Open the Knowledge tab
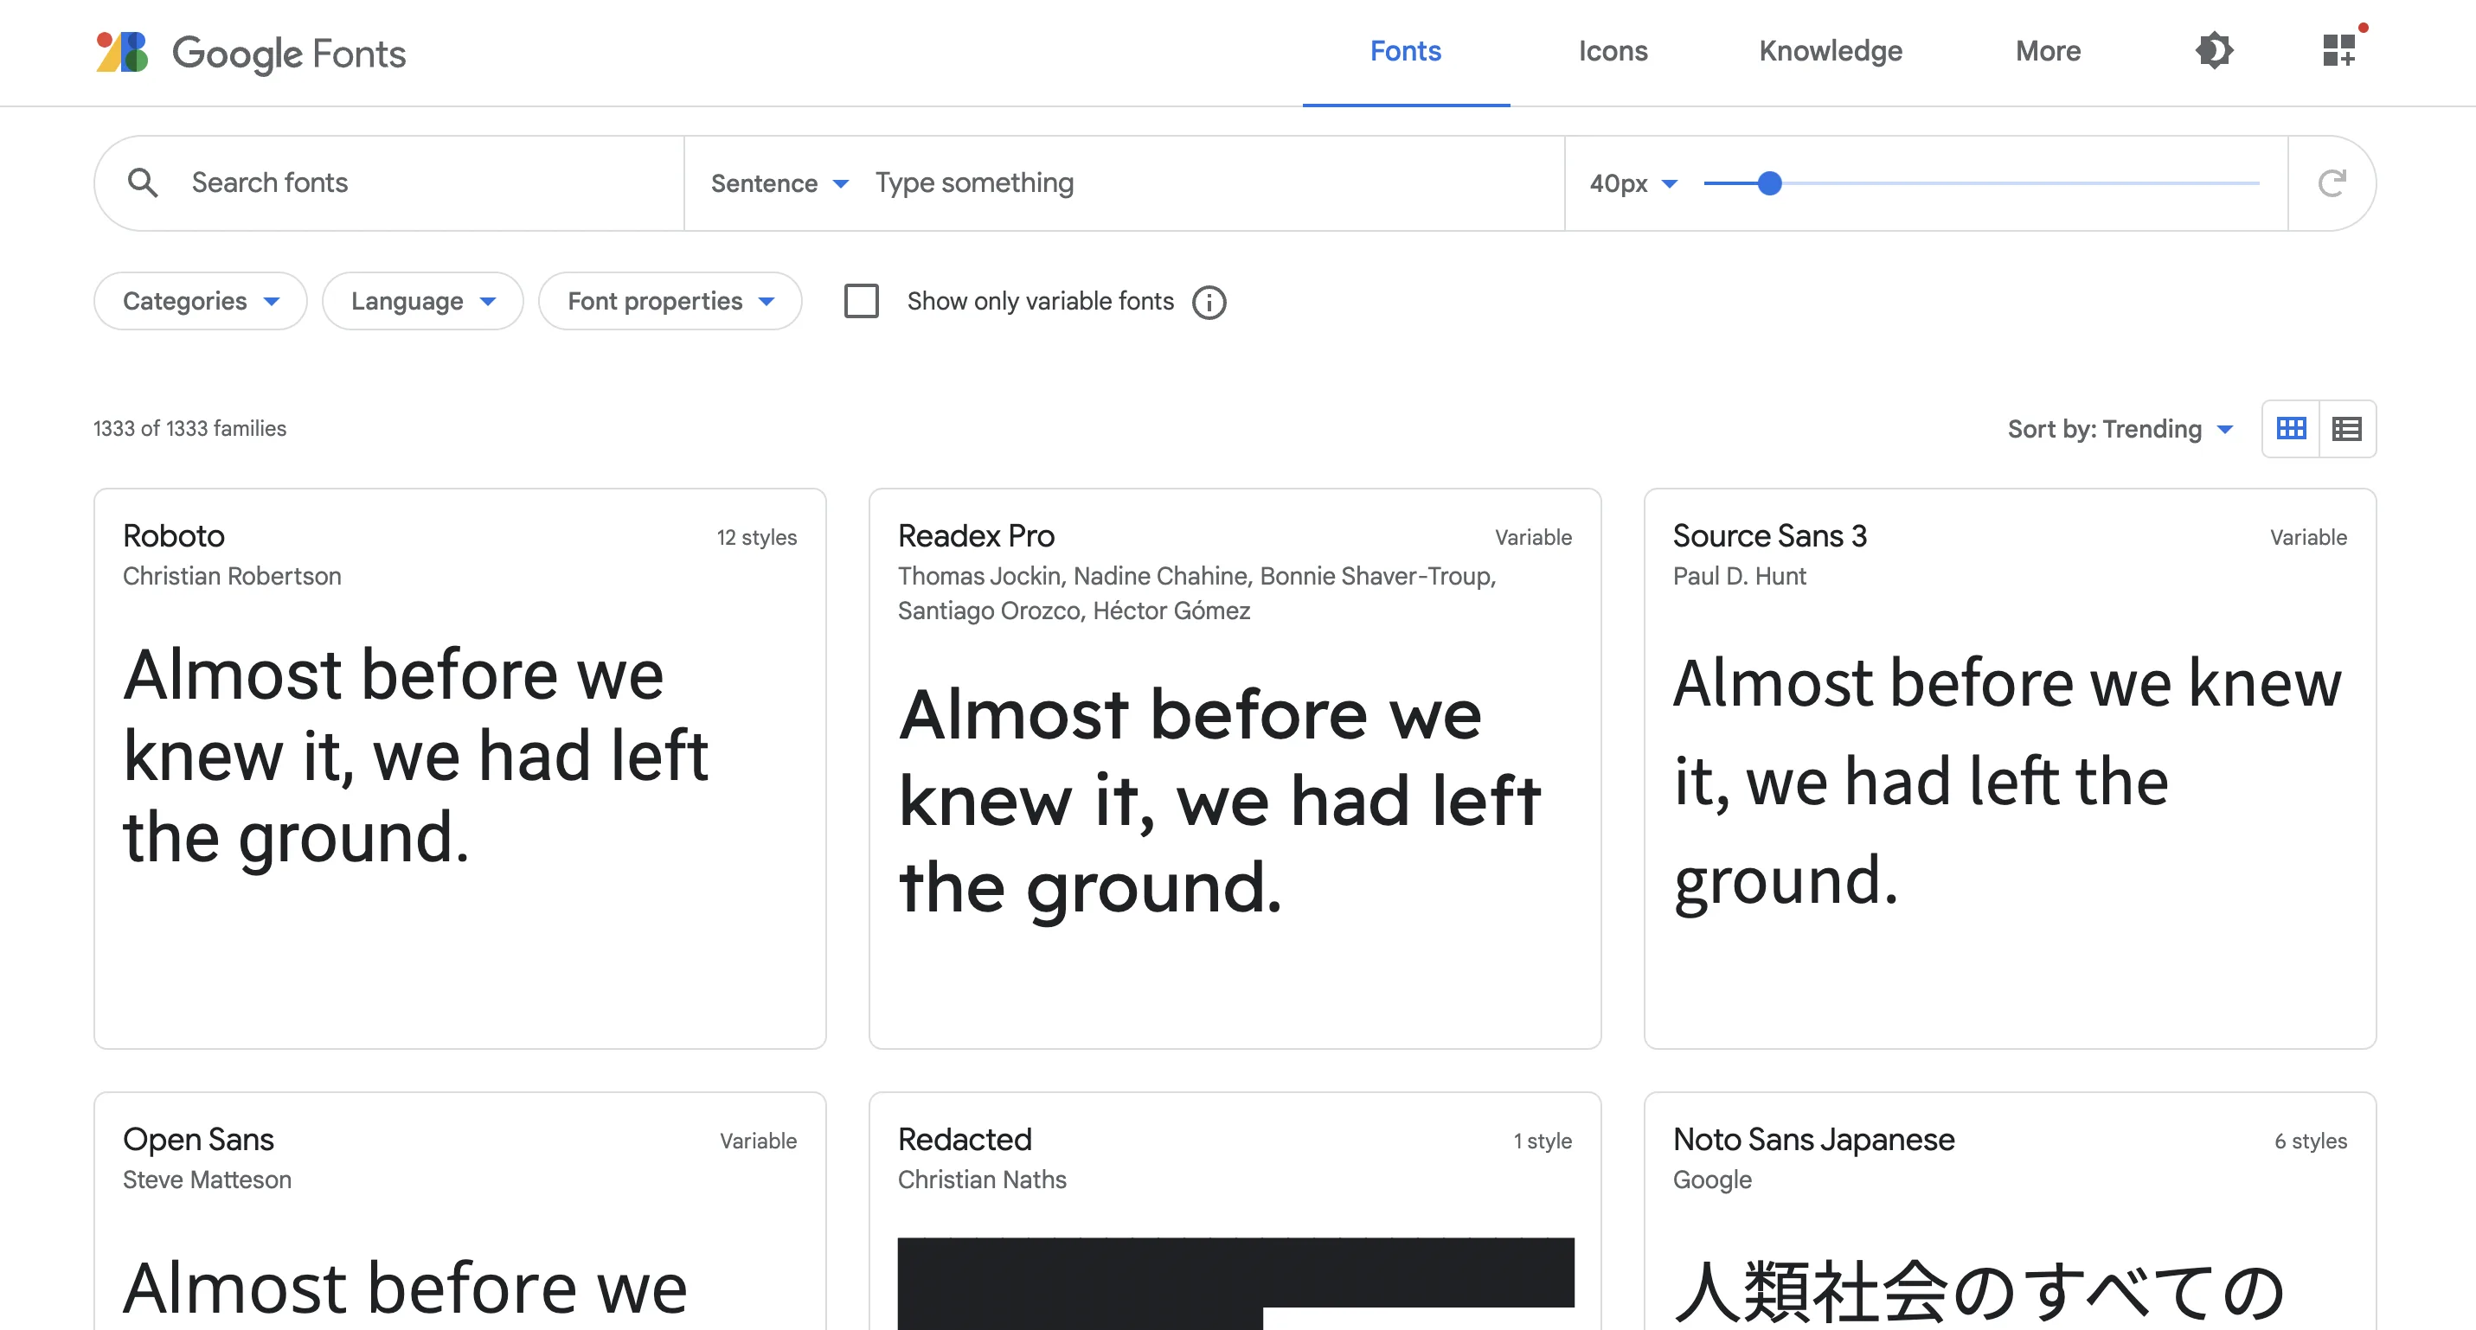The width and height of the screenshot is (2476, 1330). (x=1830, y=51)
